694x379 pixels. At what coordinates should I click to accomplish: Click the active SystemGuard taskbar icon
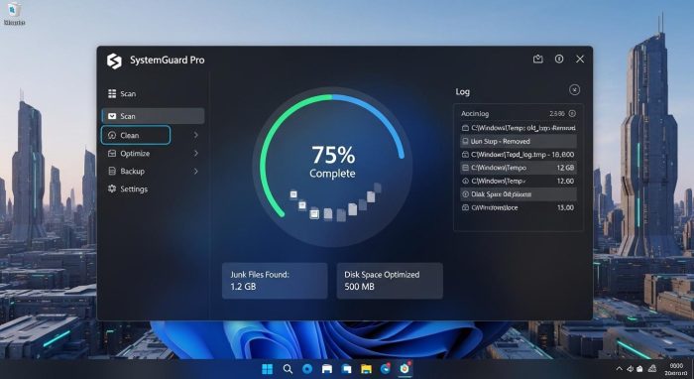405,368
